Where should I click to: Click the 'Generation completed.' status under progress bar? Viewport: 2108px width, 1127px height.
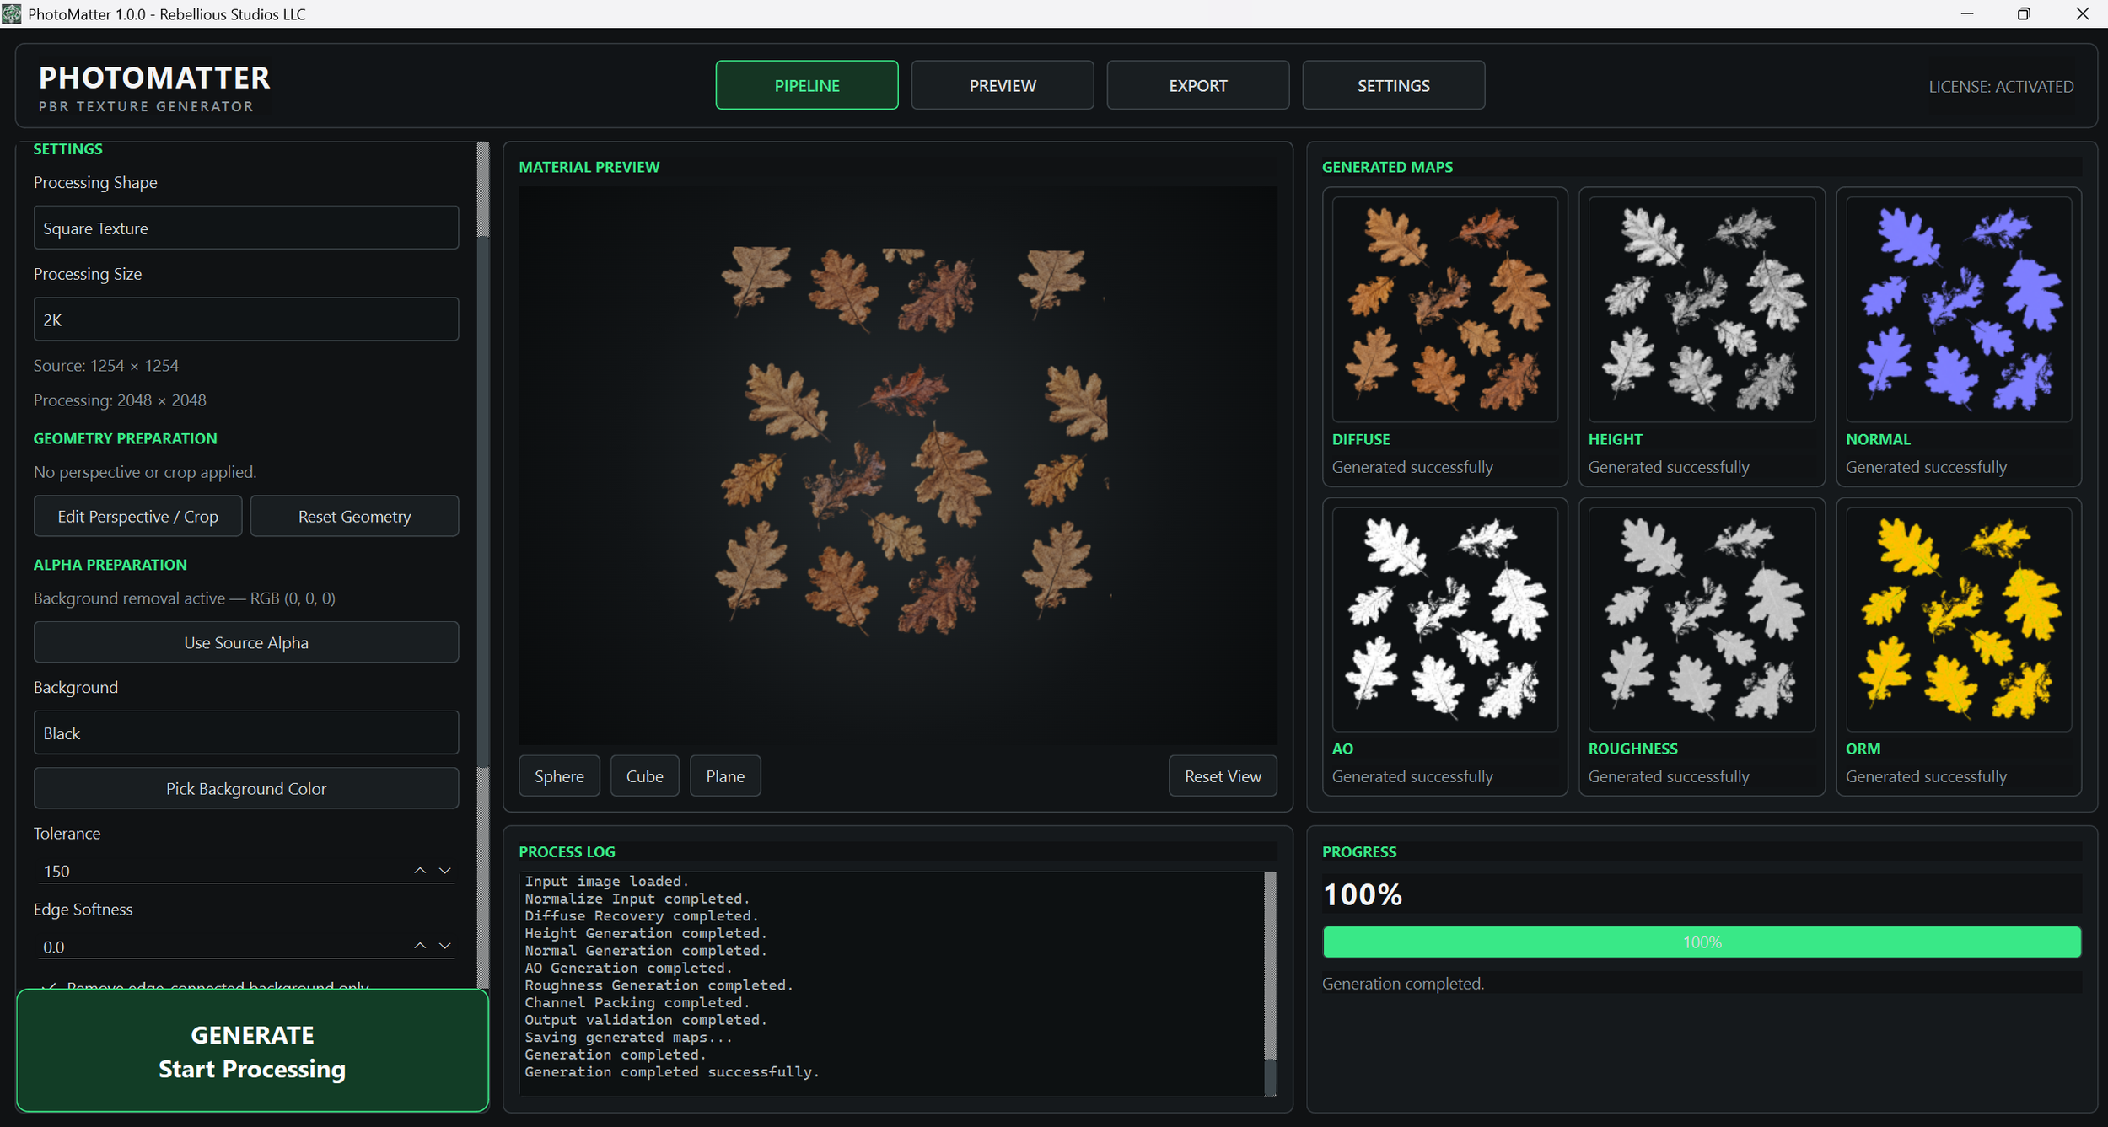pyautogui.click(x=1403, y=983)
